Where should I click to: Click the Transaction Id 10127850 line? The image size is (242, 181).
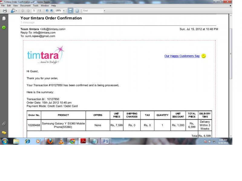coord(43,99)
